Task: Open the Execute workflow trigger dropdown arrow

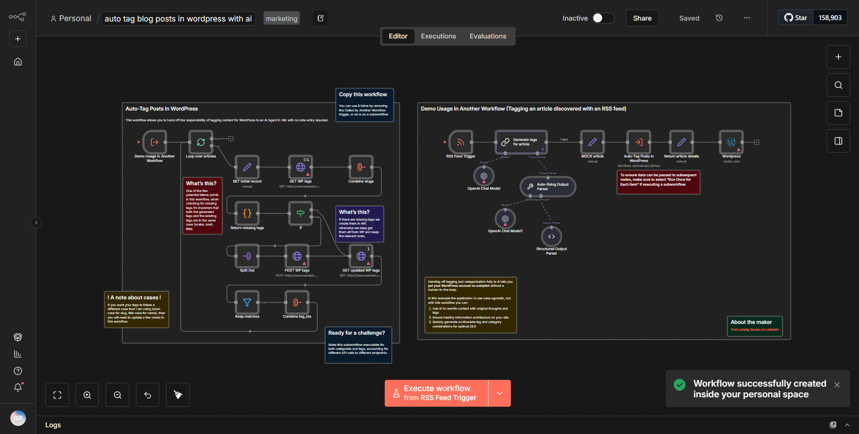Action: pos(500,393)
